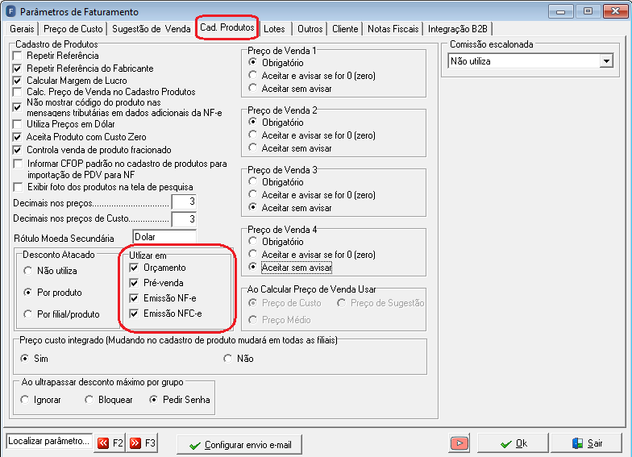The width and height of the screenshot is (632, 457).
Task: Toggle Controla venda de produto fracionado
Action: pos(18,150)
